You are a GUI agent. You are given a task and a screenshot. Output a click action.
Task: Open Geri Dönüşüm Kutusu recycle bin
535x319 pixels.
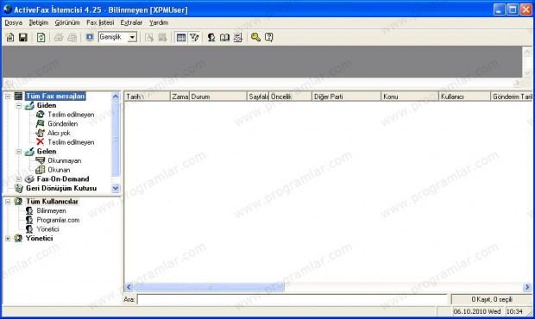point(61,188)
